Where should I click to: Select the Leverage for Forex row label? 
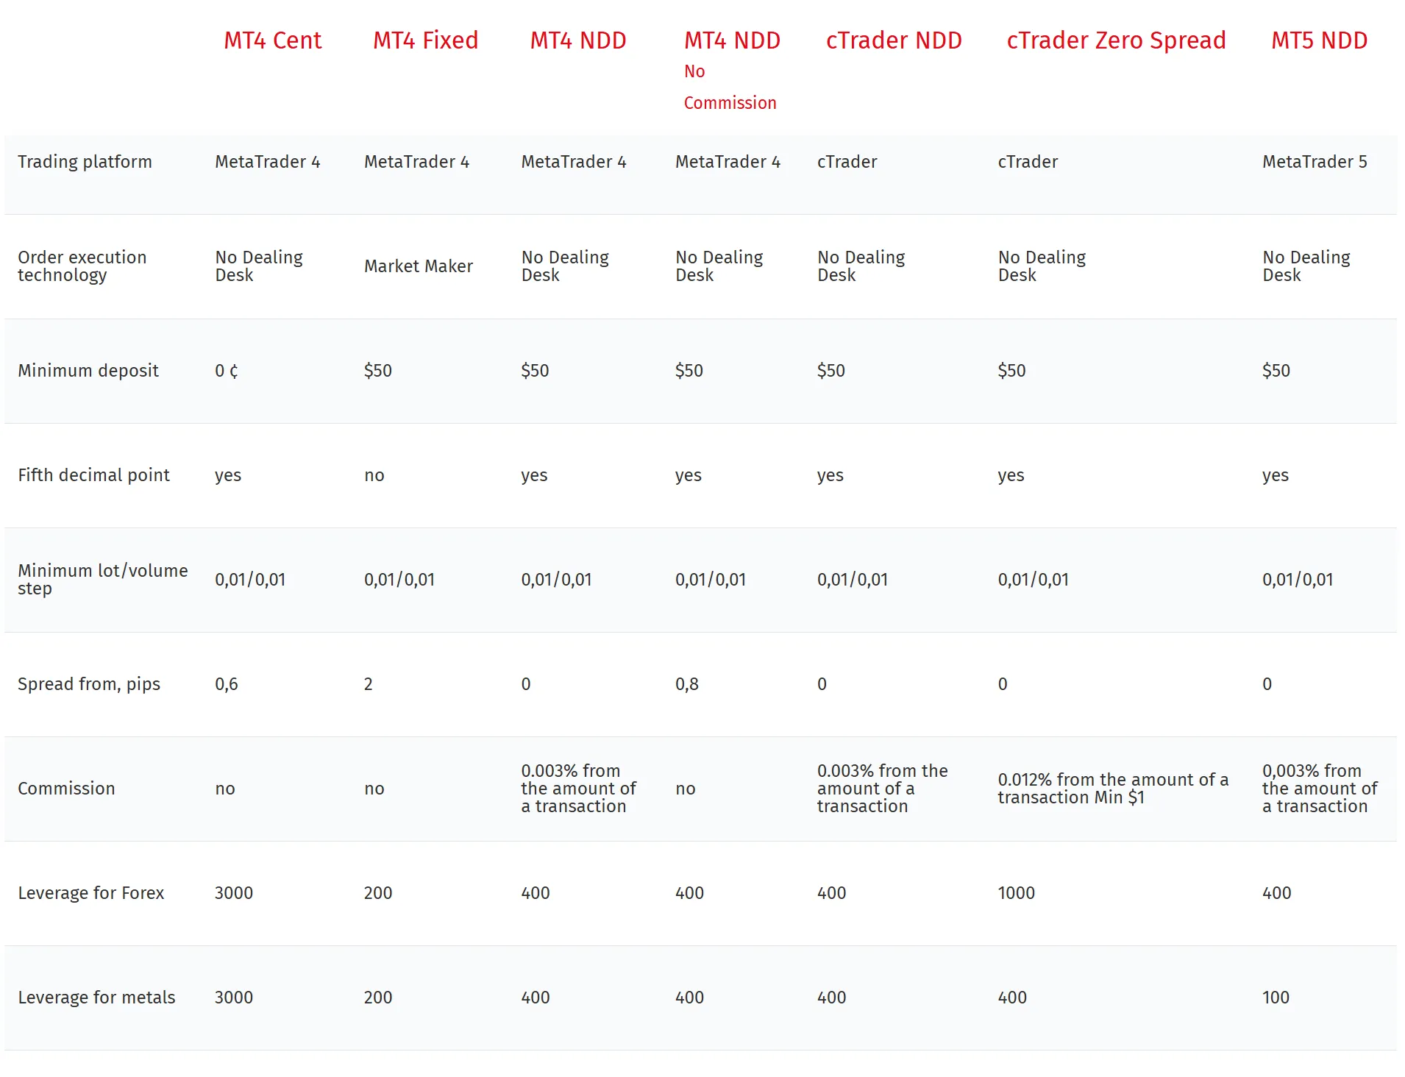(91, 893)
